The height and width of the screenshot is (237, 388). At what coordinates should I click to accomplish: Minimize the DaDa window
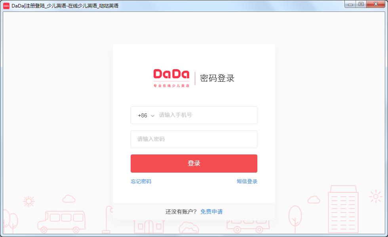click(350, 4)
